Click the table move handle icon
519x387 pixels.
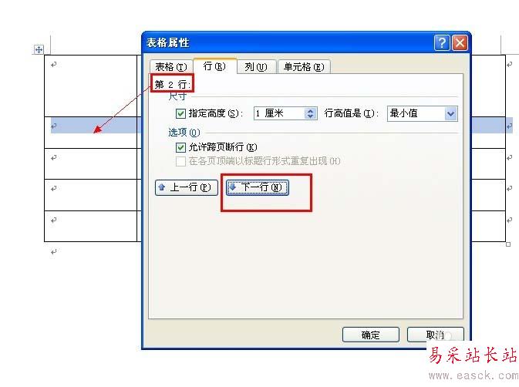[x=39, y=49]
